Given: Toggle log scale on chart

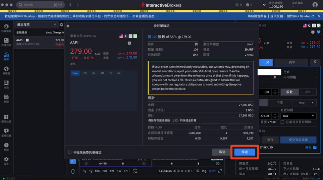Looking at the screenshot, I should coord(204,171).
